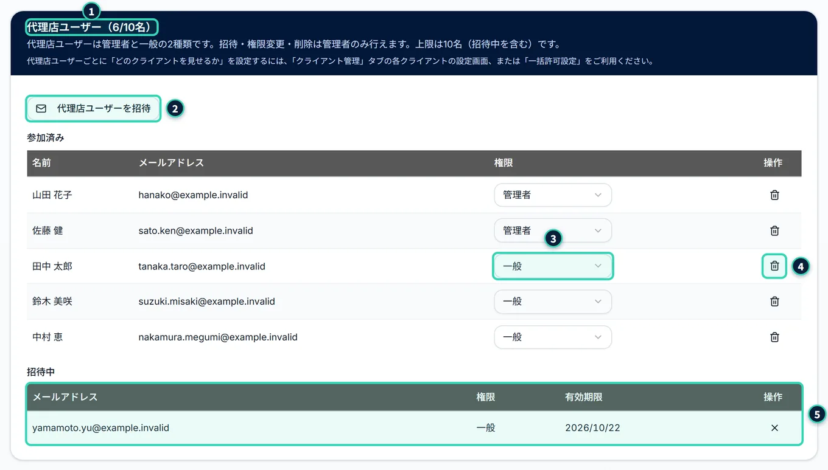
Task: Delete user 山田 花子 with trash icon
Action: point(774,195)
